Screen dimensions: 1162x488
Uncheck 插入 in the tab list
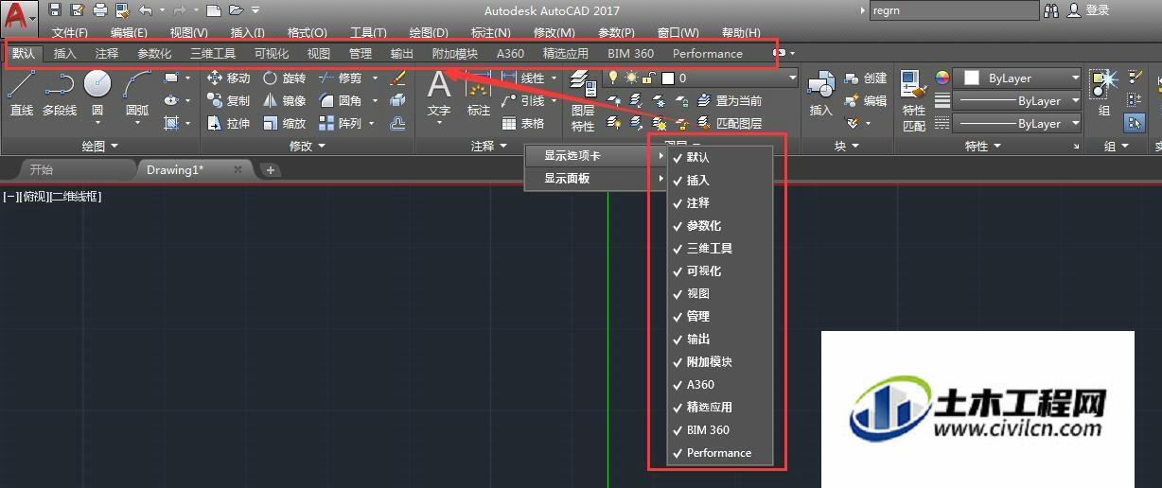pos(720,181)
